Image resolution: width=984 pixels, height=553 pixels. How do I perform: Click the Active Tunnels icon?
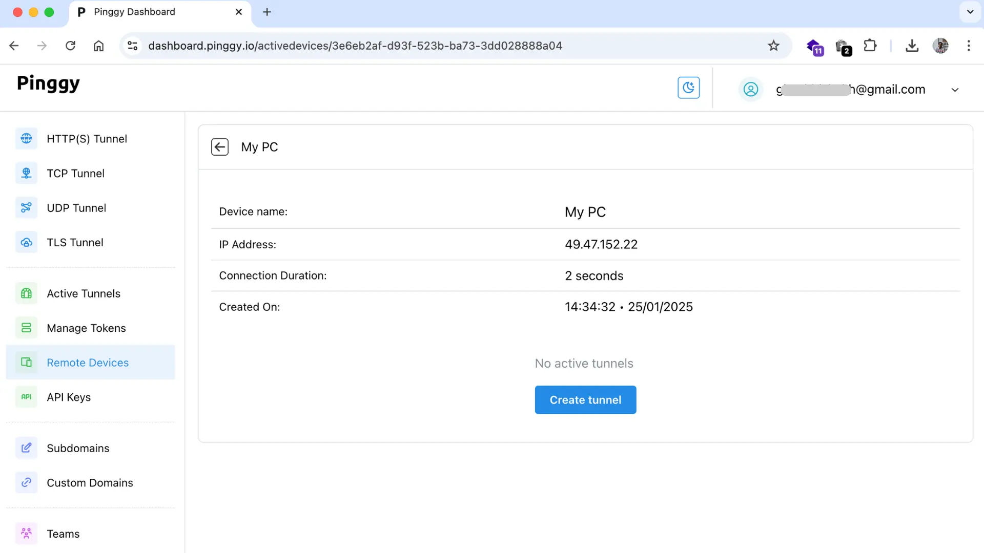coord(26,293)
